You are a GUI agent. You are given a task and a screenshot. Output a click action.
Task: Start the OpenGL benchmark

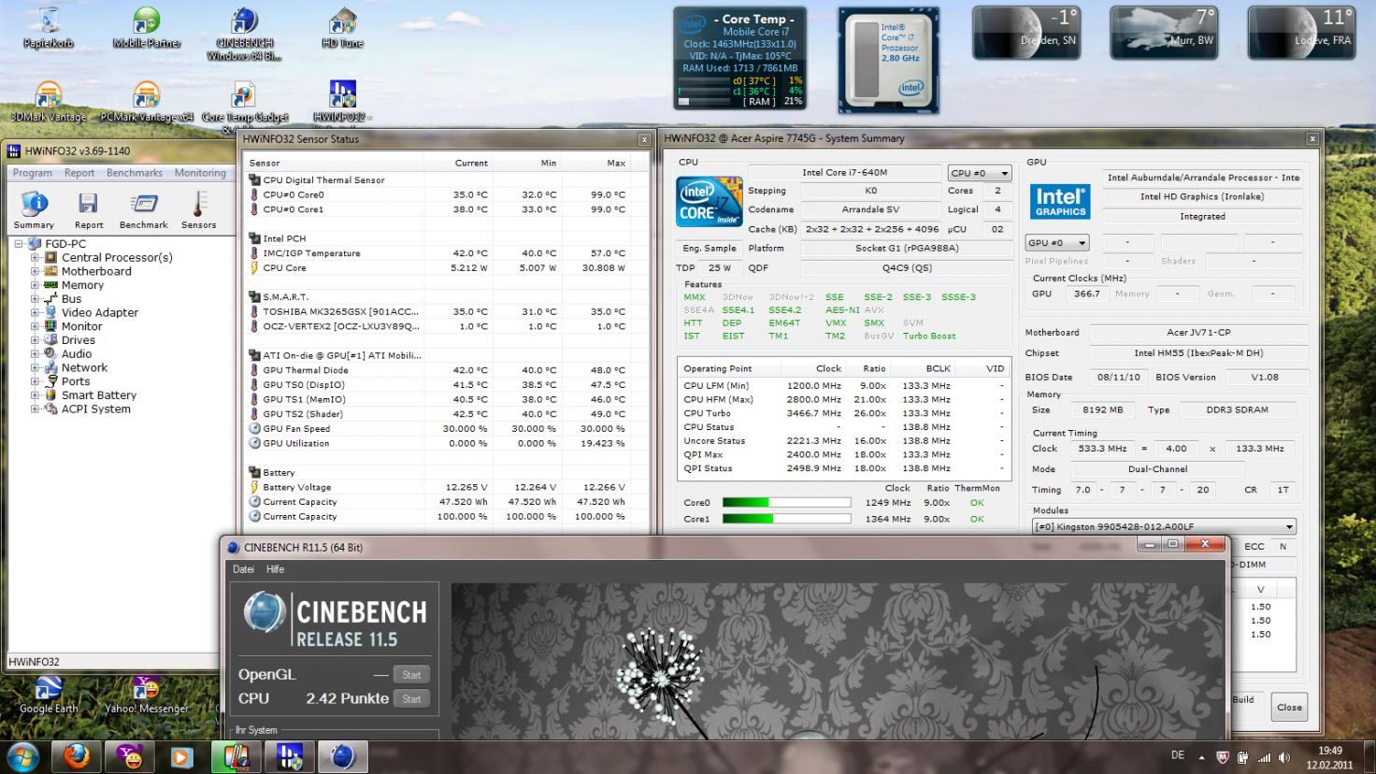411,674
